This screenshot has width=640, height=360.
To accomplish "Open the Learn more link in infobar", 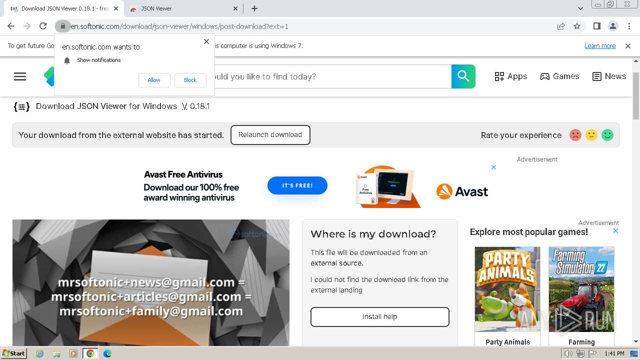I will tap(600, 46).
